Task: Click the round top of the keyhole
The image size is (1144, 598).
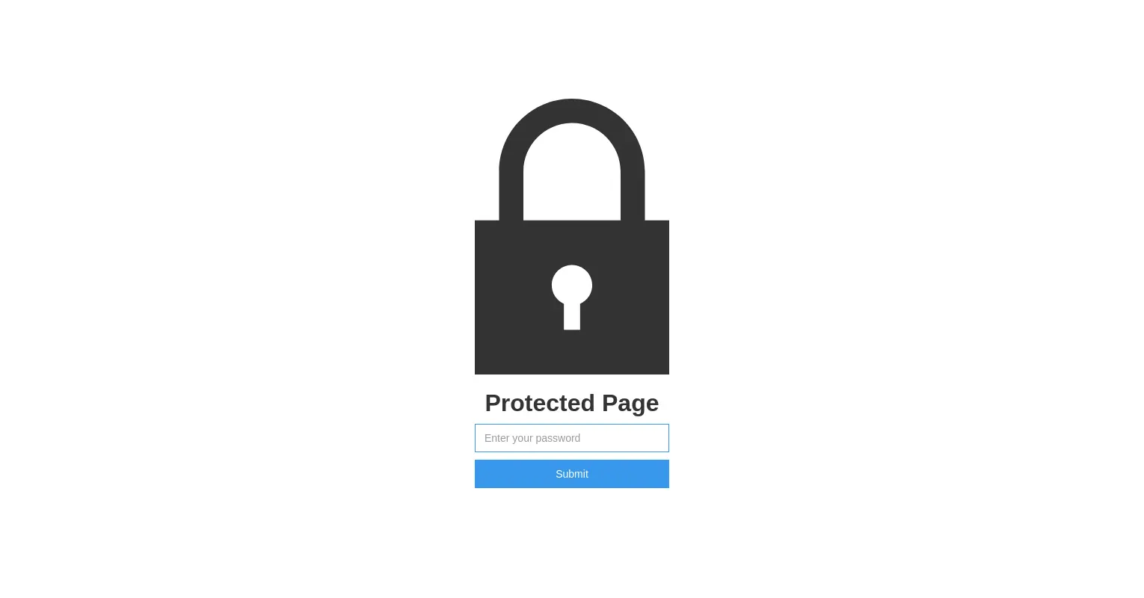Action: [572, 285]
